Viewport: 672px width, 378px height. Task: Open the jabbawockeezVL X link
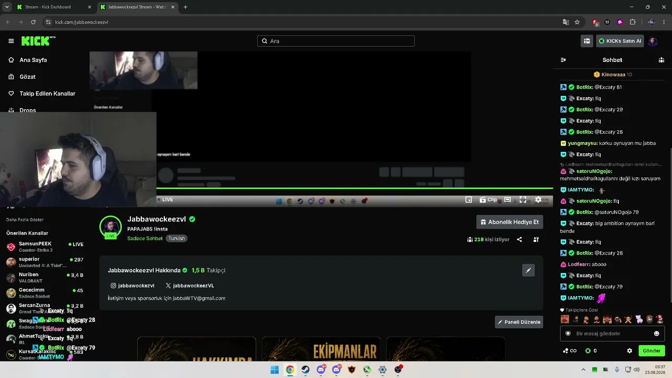pos(190,286)
